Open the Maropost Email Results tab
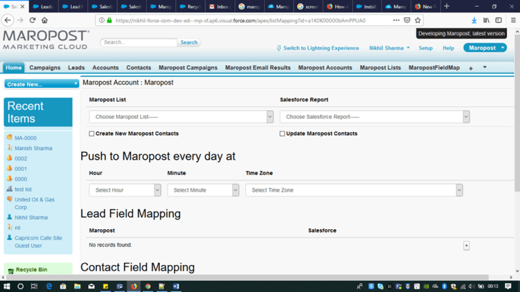The height and width of the screenshot is (292, 520). click(x=258, y=68)
